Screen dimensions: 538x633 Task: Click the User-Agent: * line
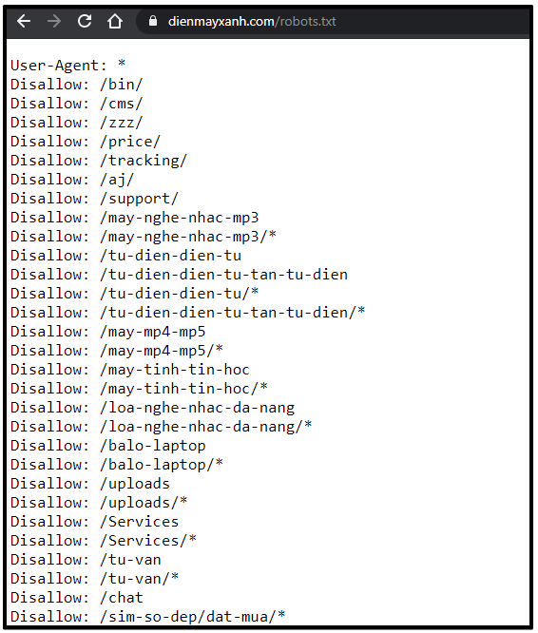point(67,65)
